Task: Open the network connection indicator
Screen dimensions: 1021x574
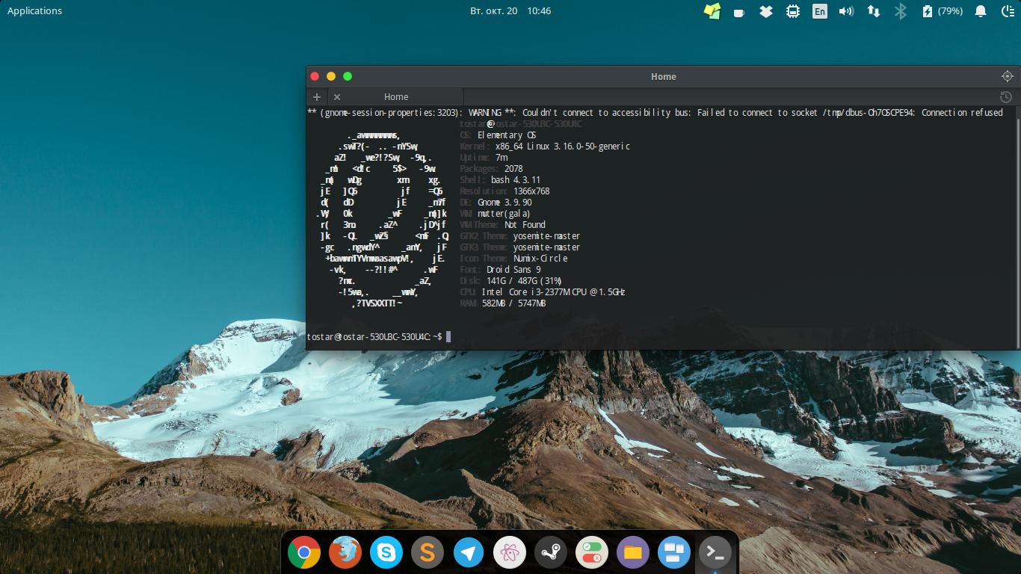Action: click(873, 11)
